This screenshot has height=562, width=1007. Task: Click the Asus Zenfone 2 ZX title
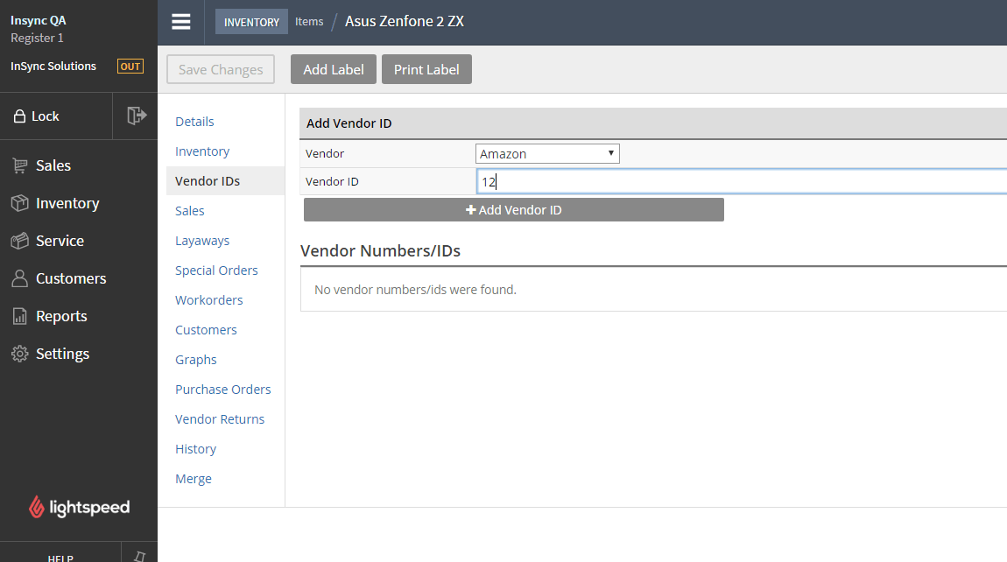coord(405,21)
